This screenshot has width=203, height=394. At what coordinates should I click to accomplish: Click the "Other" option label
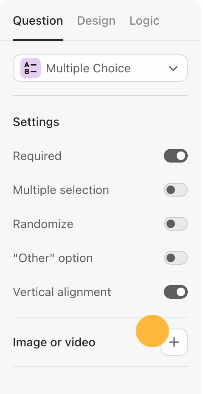tap(53, 258)
